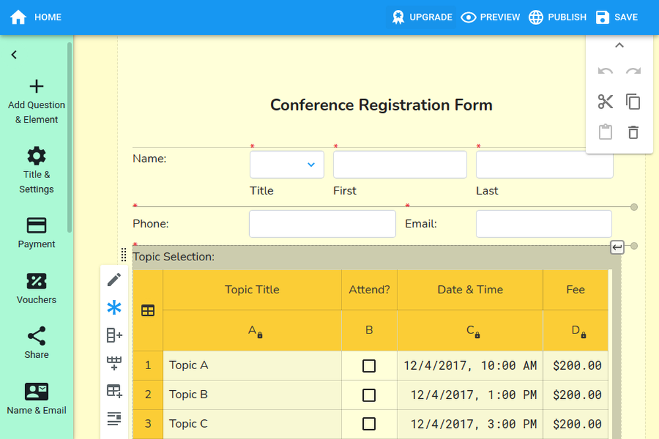
Task: Cut the selected element using scissors icon
Action: coord(606,102)
